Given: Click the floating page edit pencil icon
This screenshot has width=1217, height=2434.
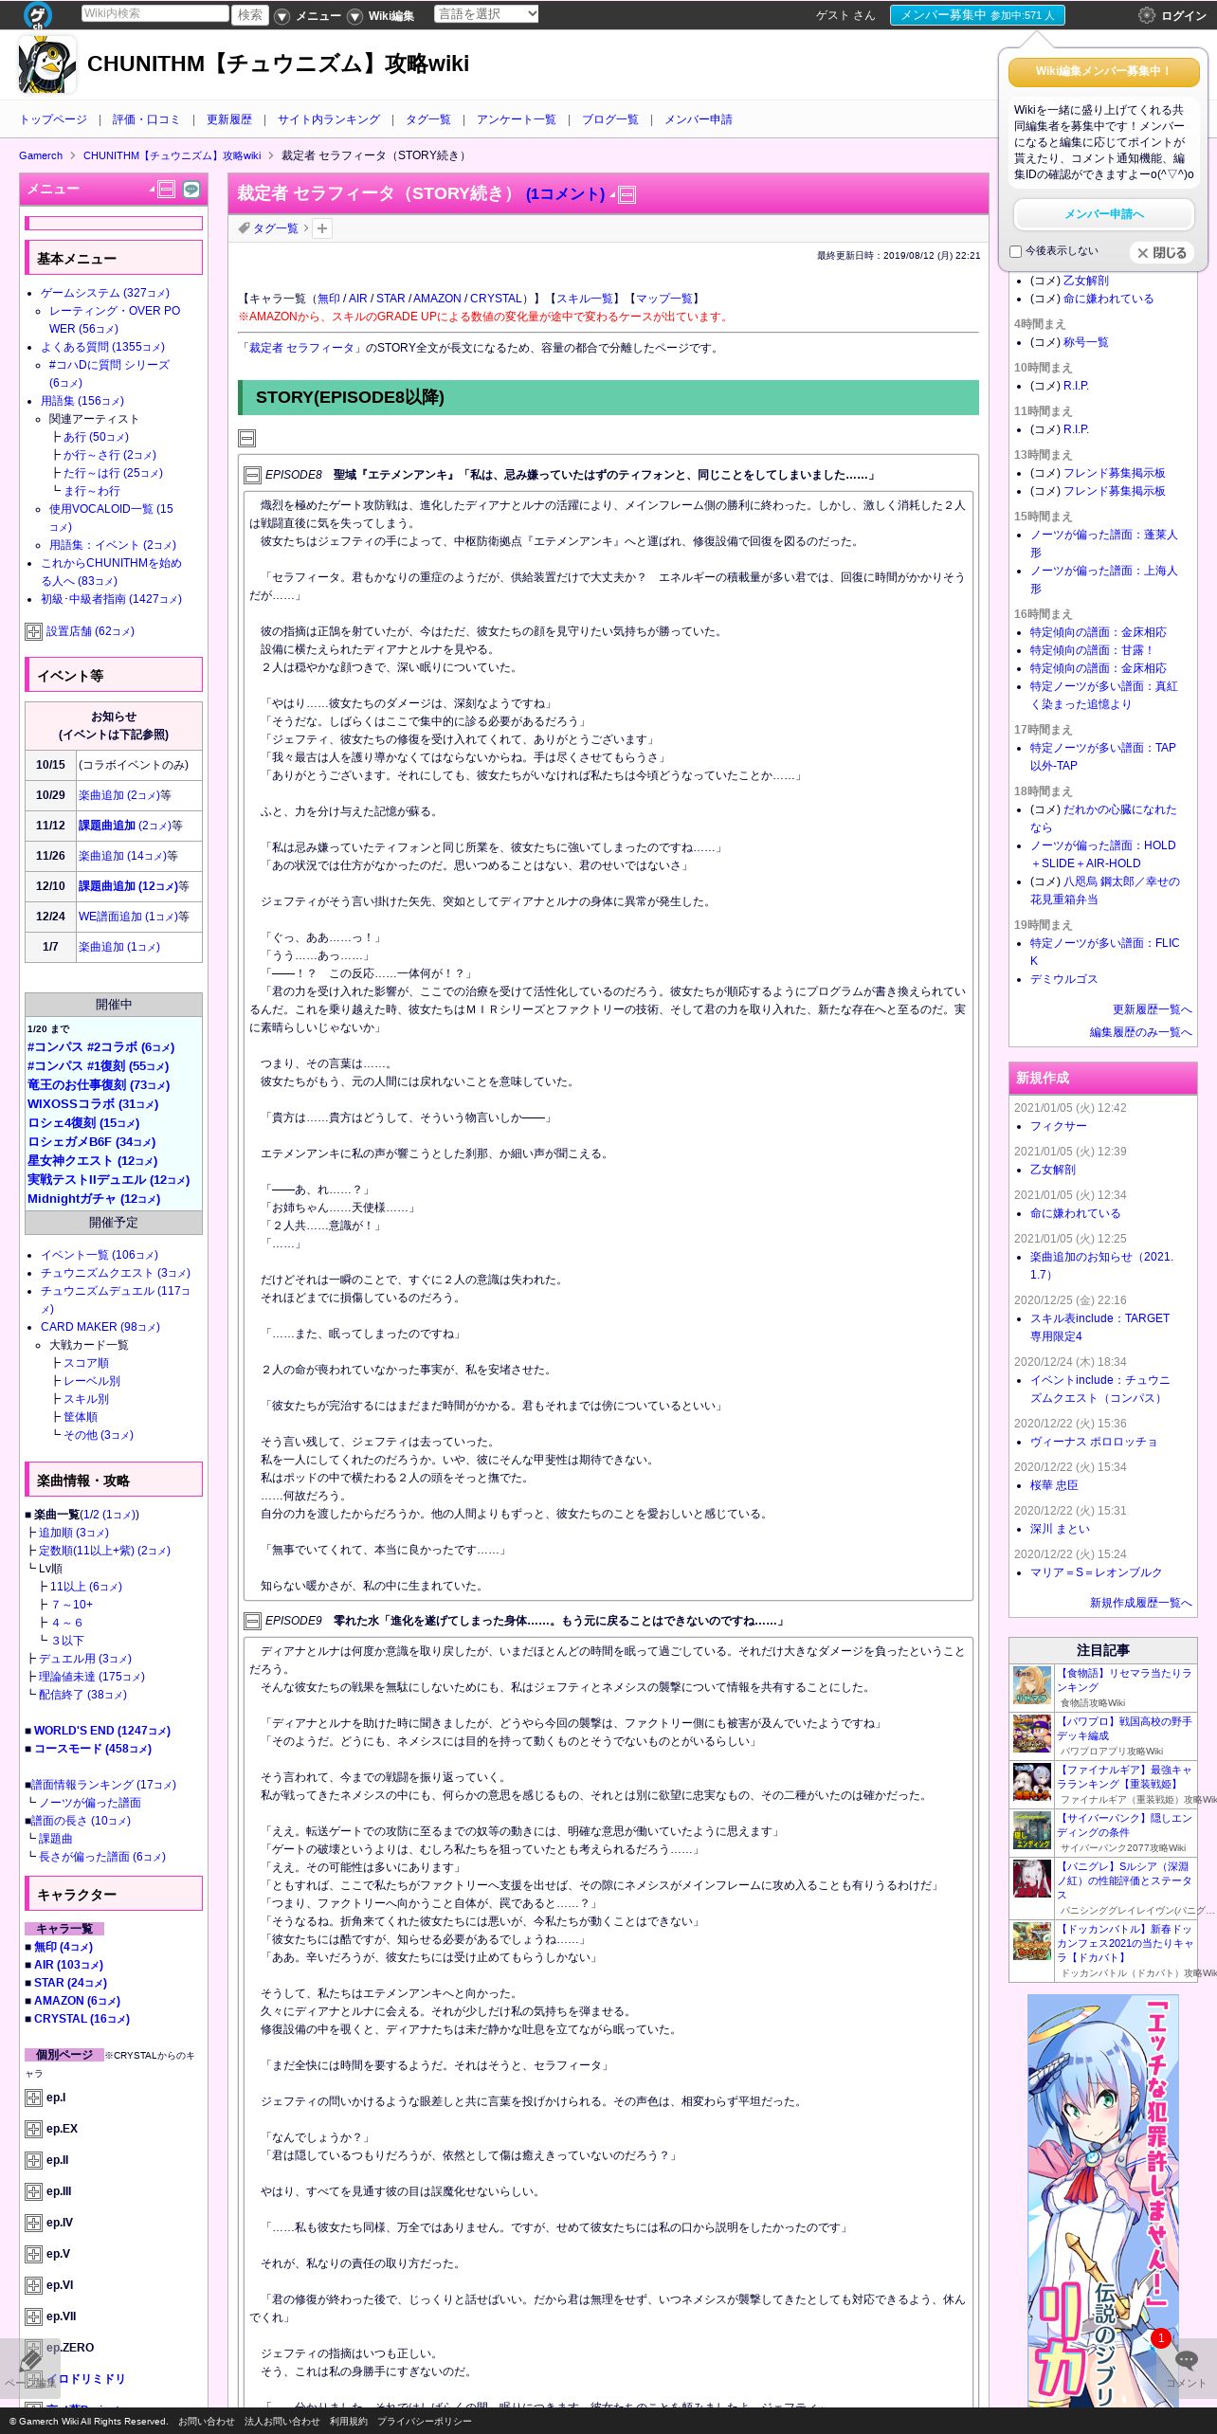Looking at the screenshot, I should (30, 2360).
